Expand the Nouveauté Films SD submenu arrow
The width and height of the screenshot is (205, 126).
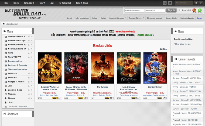pos(32,36)
